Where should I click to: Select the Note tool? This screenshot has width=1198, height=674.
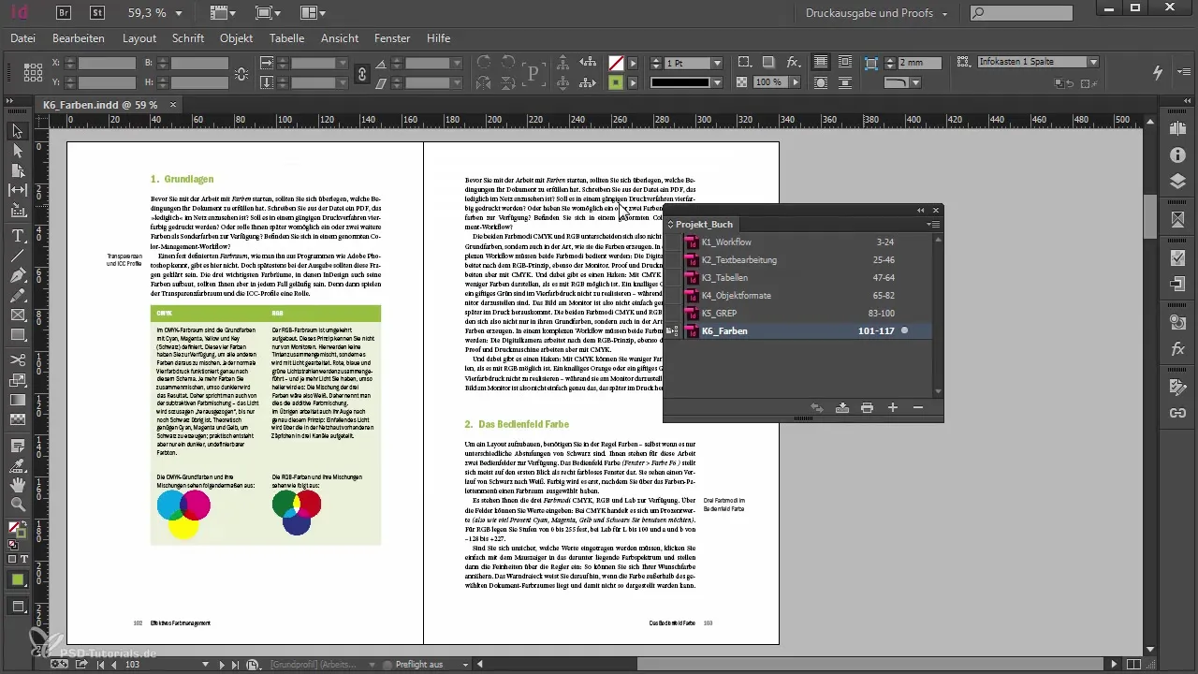coord(17,445)
